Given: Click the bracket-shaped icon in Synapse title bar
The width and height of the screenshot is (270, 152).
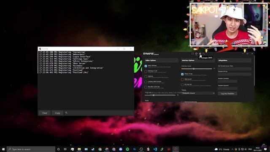Looking at the screenshot, I should click(193, 54).
